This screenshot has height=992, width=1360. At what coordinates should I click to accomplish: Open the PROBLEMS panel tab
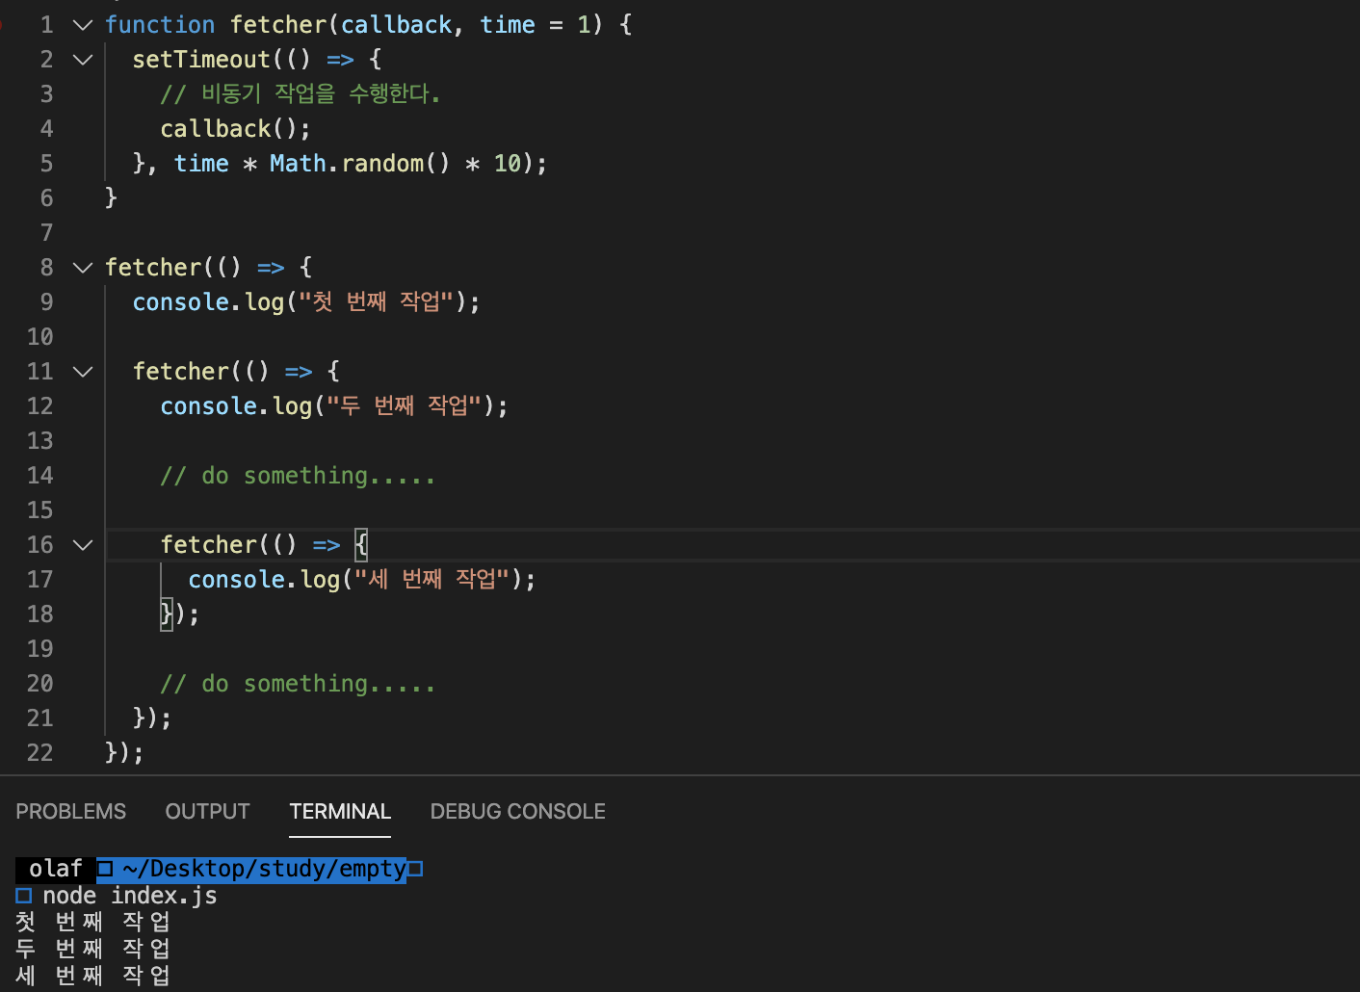[70, 812]
